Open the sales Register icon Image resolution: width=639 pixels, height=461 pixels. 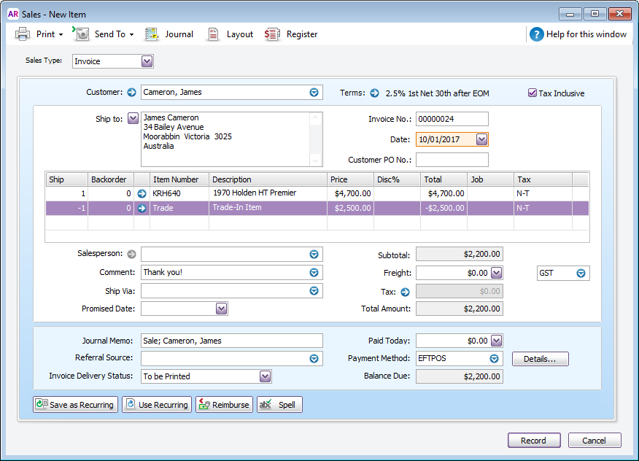pos(273,34)
